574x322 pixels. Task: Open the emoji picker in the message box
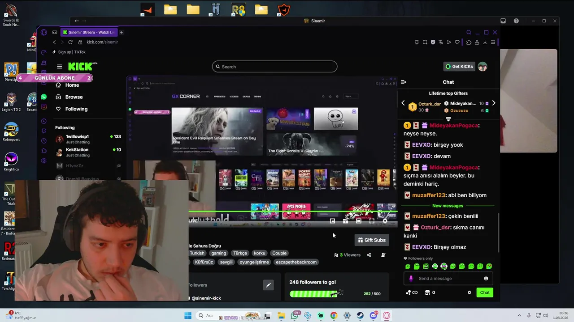click(x=486, y=279)
